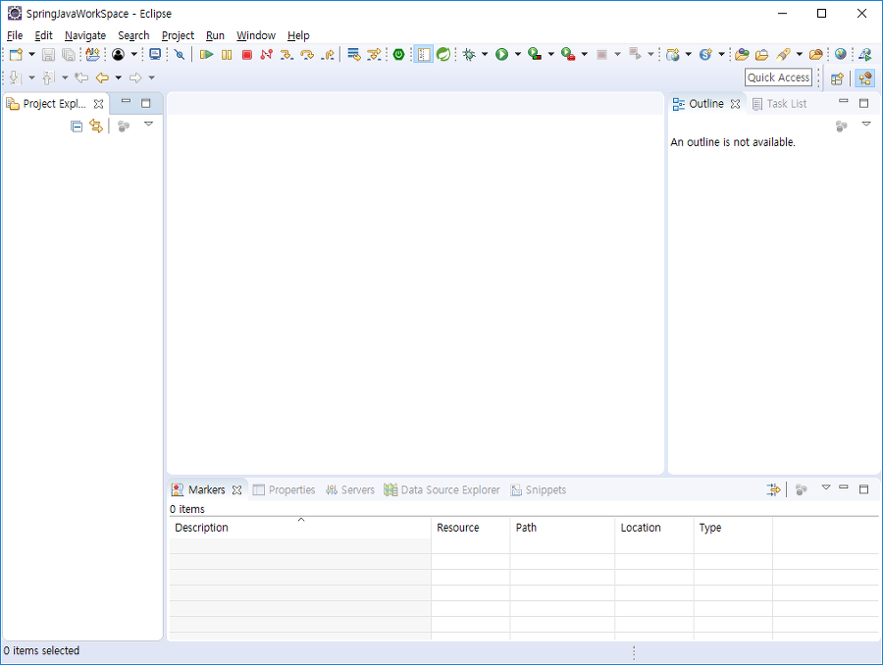Click the Drop to Frame icon

(x=353, y=55)
